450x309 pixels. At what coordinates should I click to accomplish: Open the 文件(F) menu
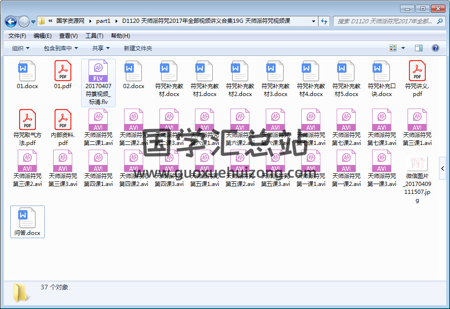click(x=17, y=36)
